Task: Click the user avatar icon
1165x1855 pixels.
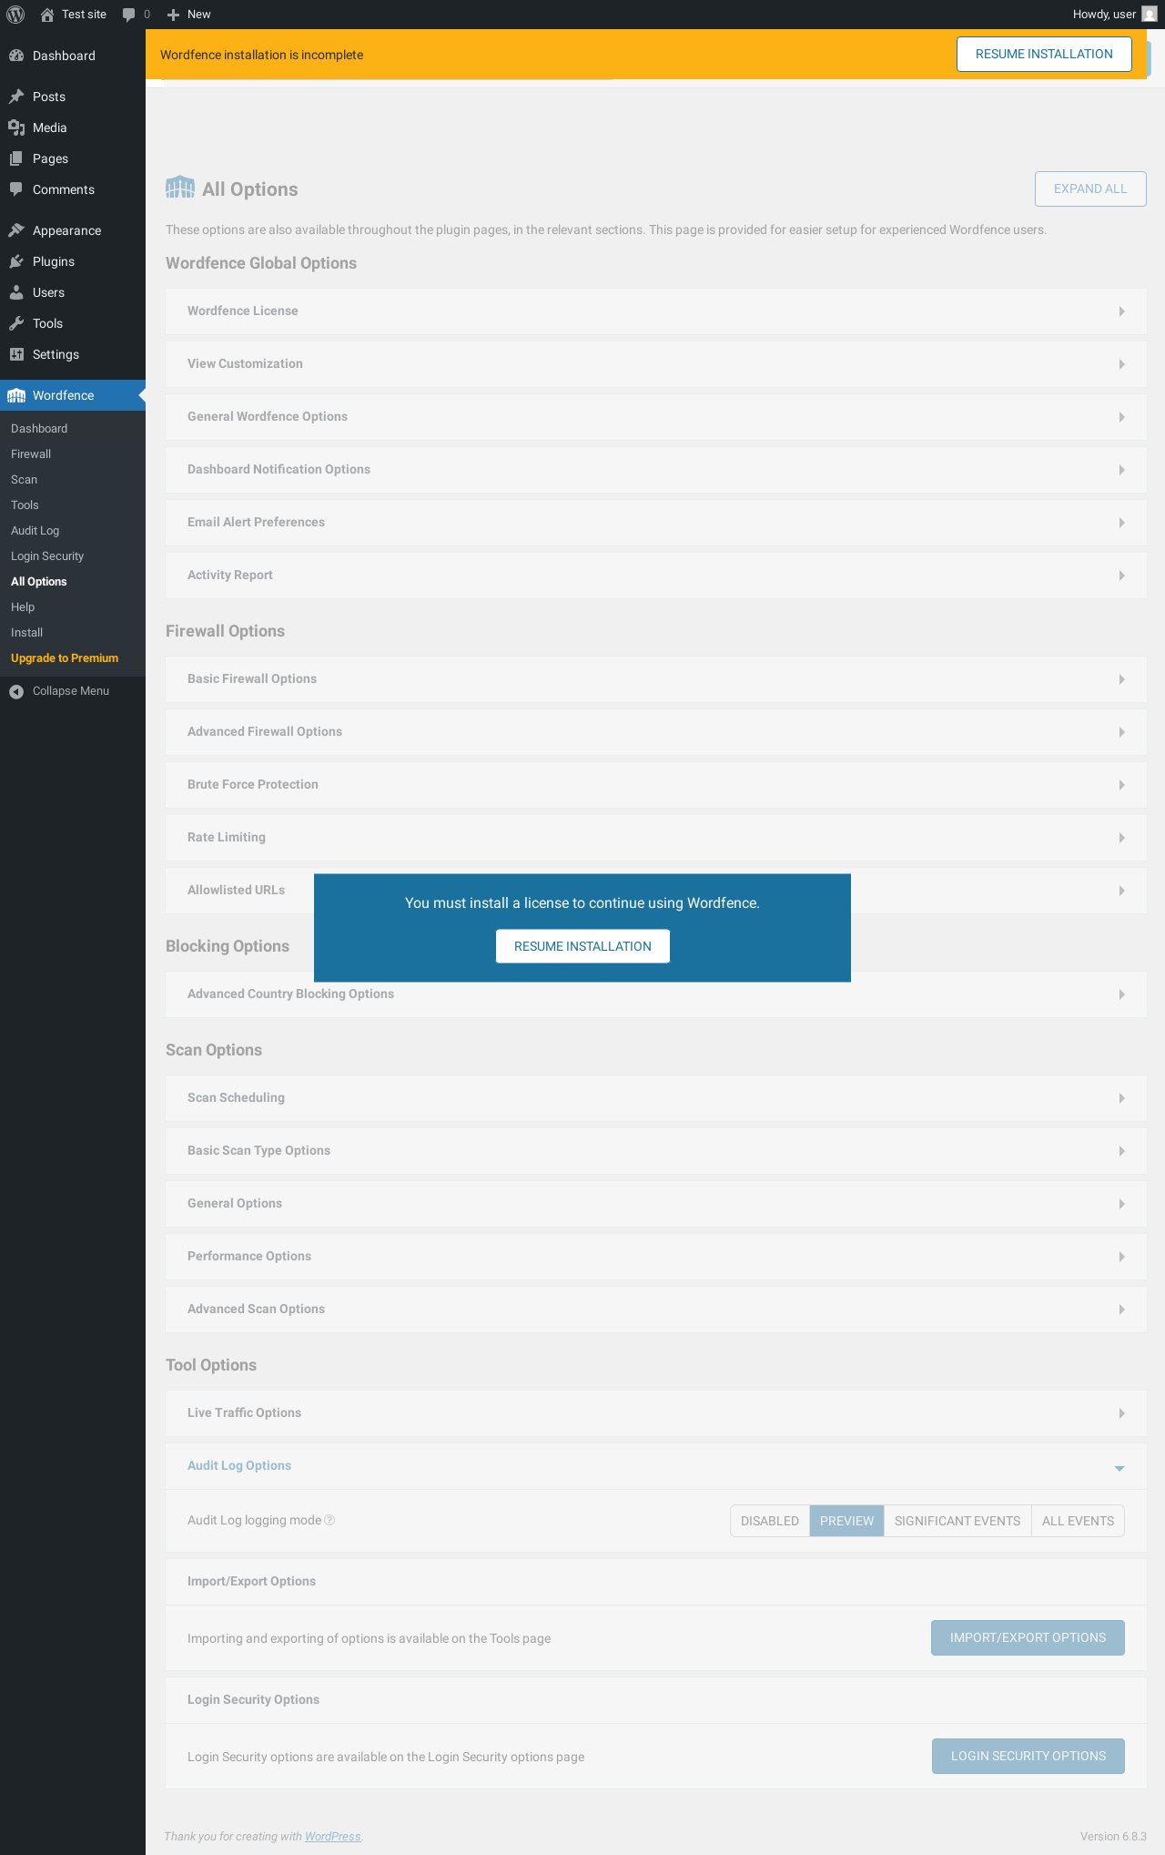Action: [x=1150, y=15]
